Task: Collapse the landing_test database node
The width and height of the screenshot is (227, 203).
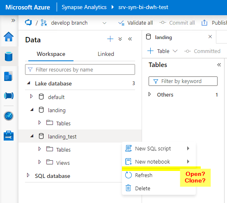Action: (32, 136)
